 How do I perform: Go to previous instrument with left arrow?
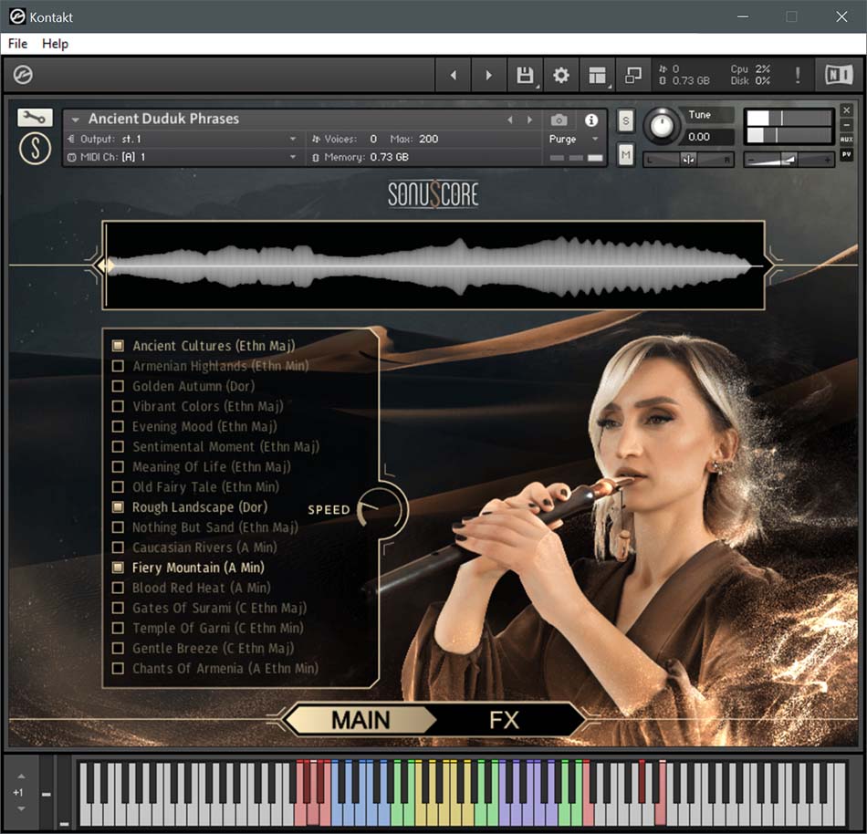[454, 75]
